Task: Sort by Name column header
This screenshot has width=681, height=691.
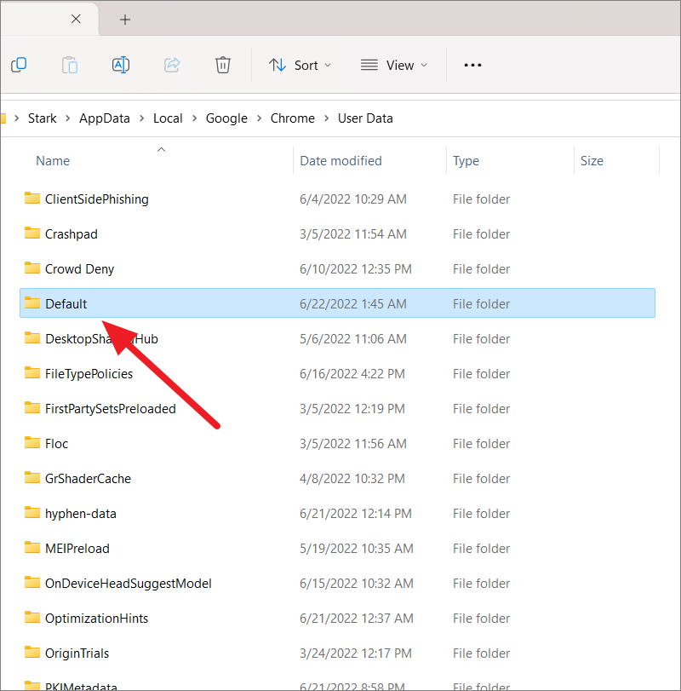Action: (53, 161)
